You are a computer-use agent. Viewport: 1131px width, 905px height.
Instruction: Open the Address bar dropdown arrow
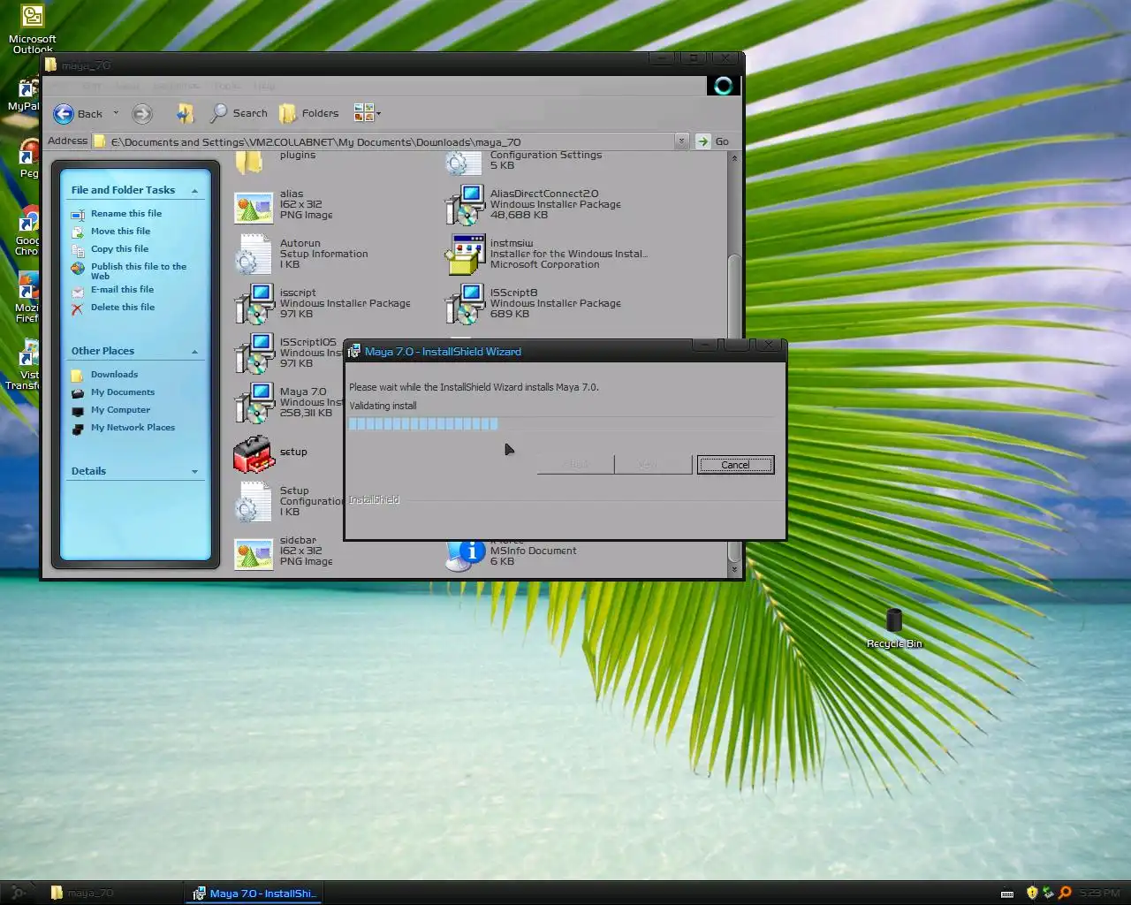(x=681, y=141)
